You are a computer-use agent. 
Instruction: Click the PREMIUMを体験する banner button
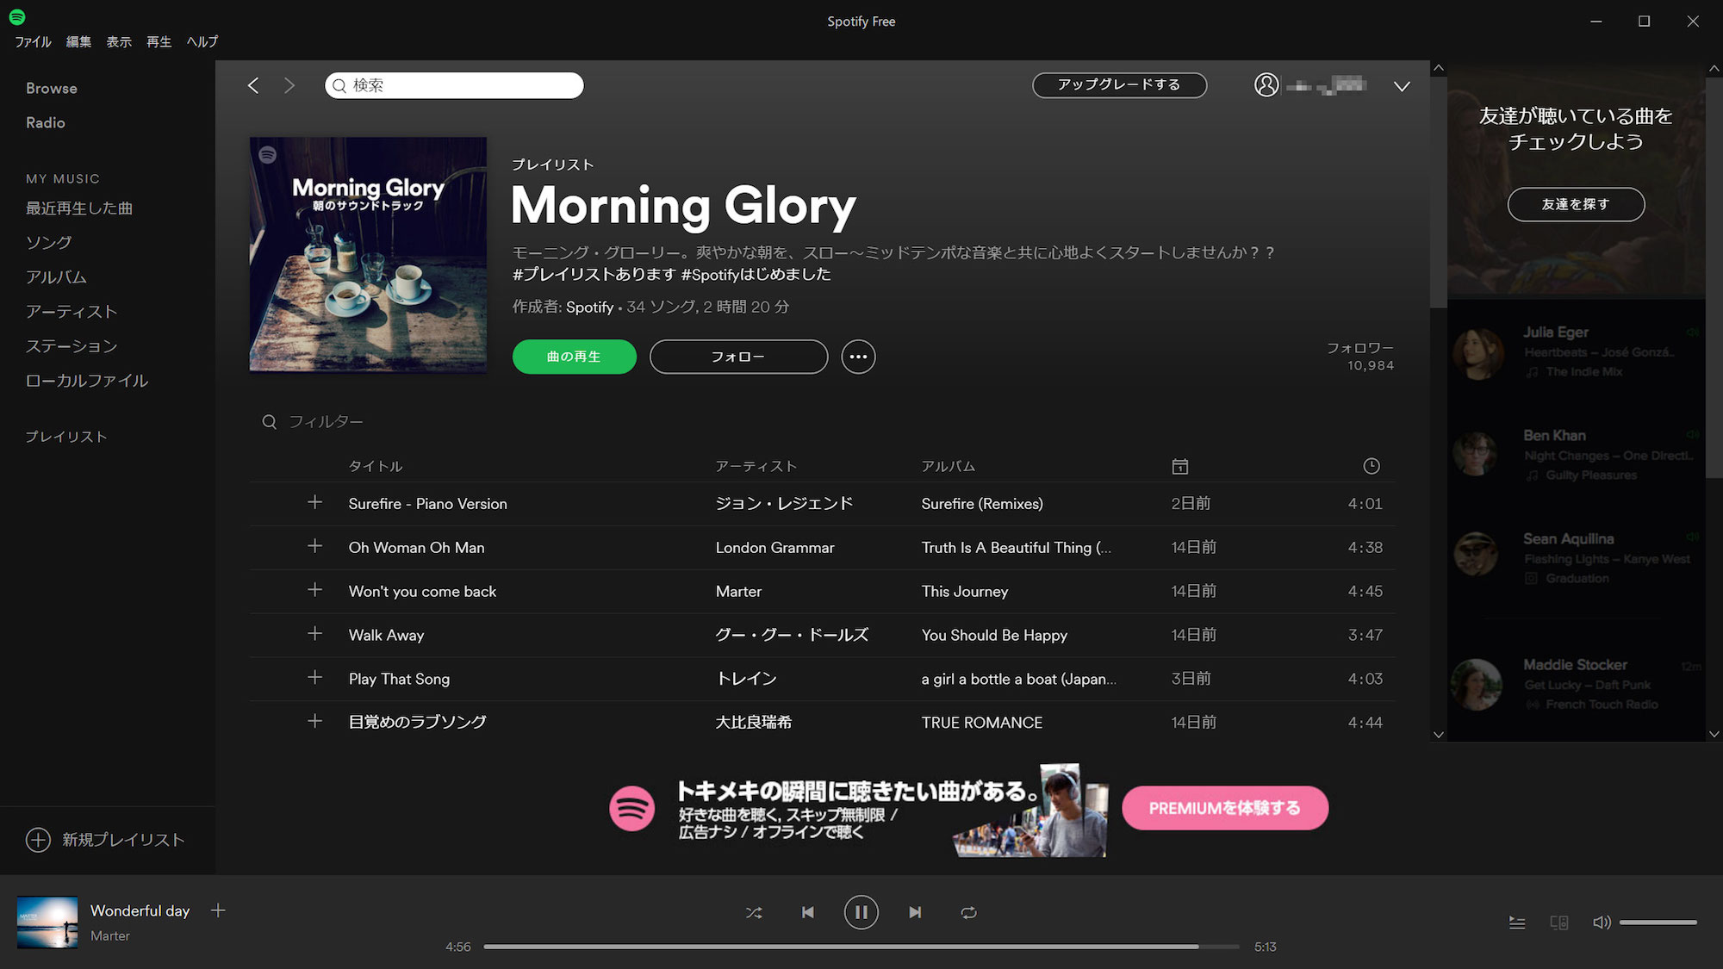(1225, 808)
